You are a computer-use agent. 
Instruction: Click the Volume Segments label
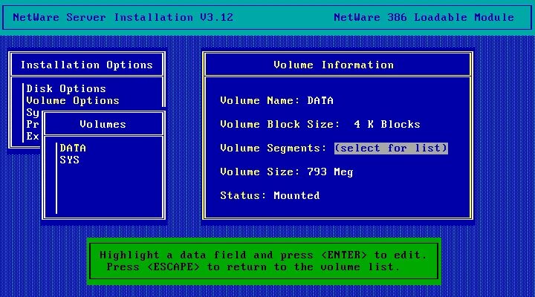[273, 148]
